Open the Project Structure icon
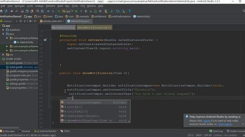The image size is (245, 137). [118, 11]
